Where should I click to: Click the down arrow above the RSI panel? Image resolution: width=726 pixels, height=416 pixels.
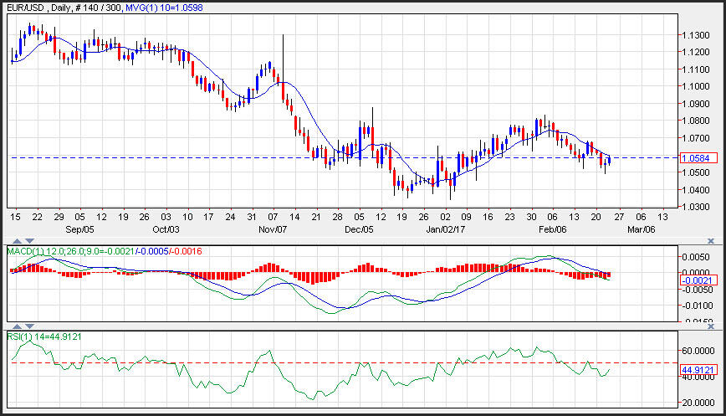pyautogui.click(x=30, y=326)
